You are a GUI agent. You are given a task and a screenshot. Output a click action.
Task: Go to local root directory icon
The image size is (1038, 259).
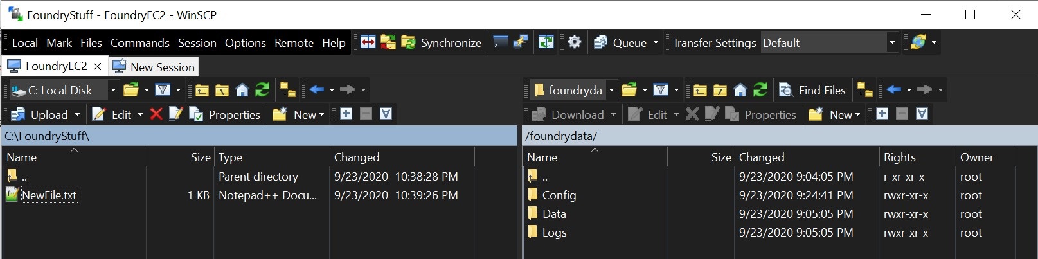[x=222, y=90]
